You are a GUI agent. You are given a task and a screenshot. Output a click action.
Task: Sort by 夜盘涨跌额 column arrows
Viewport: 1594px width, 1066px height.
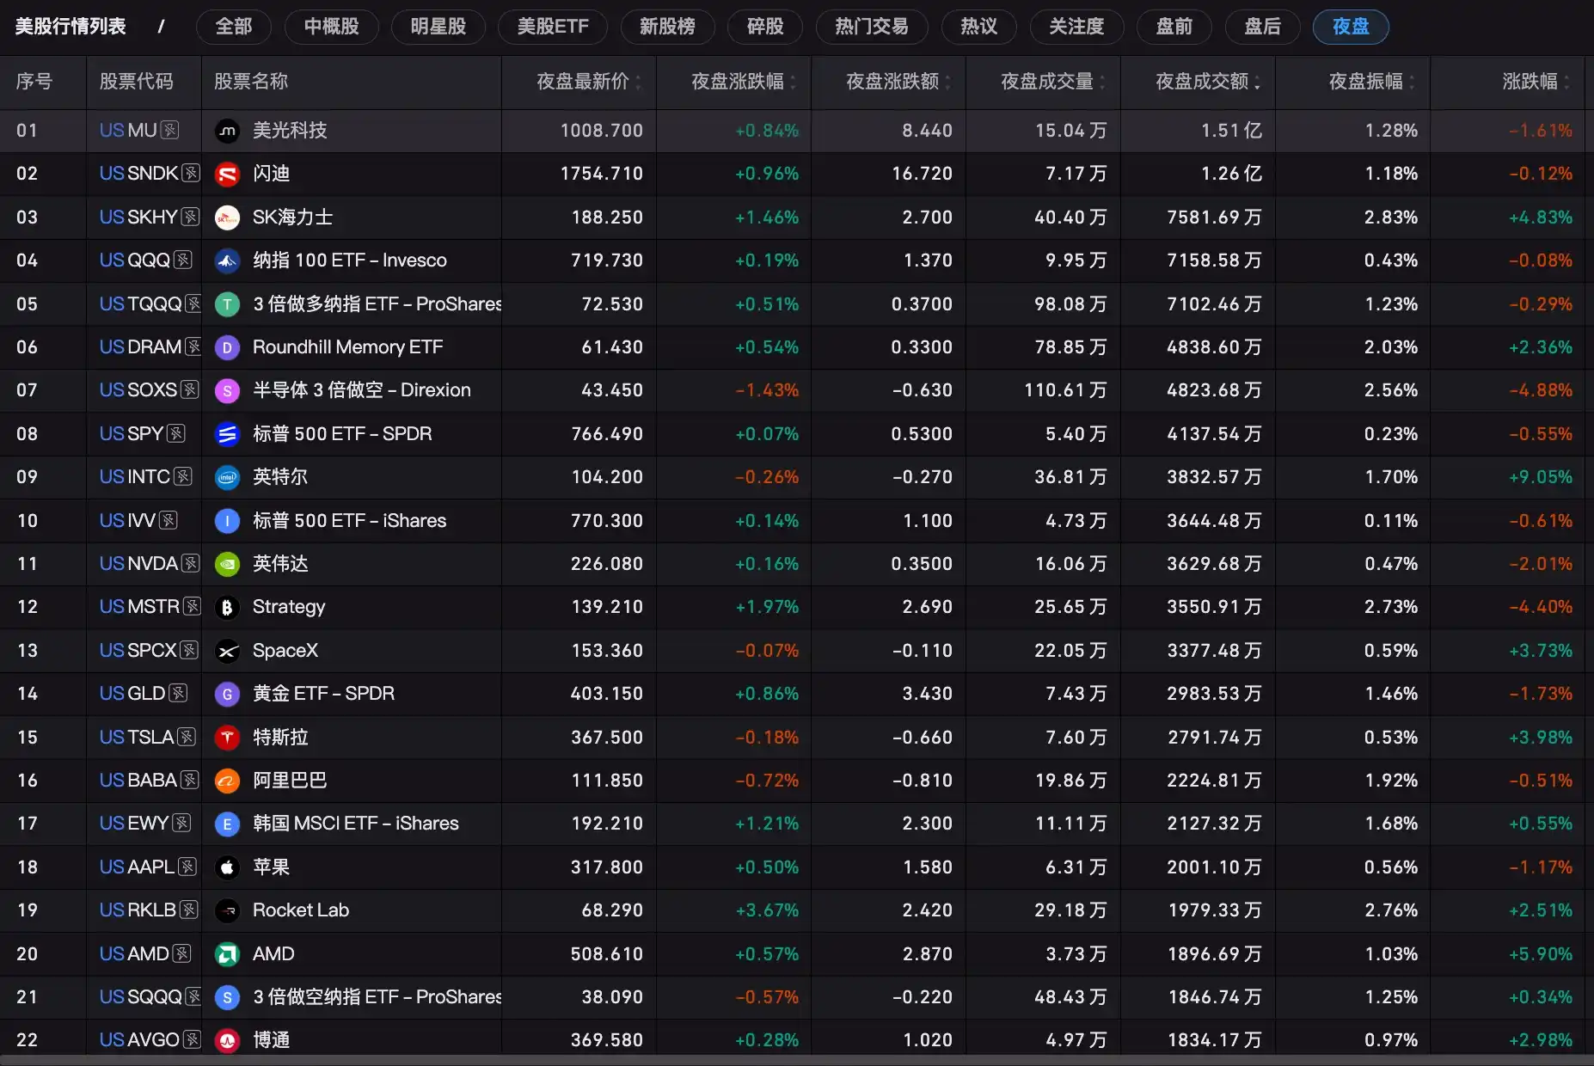click(947, 82)
